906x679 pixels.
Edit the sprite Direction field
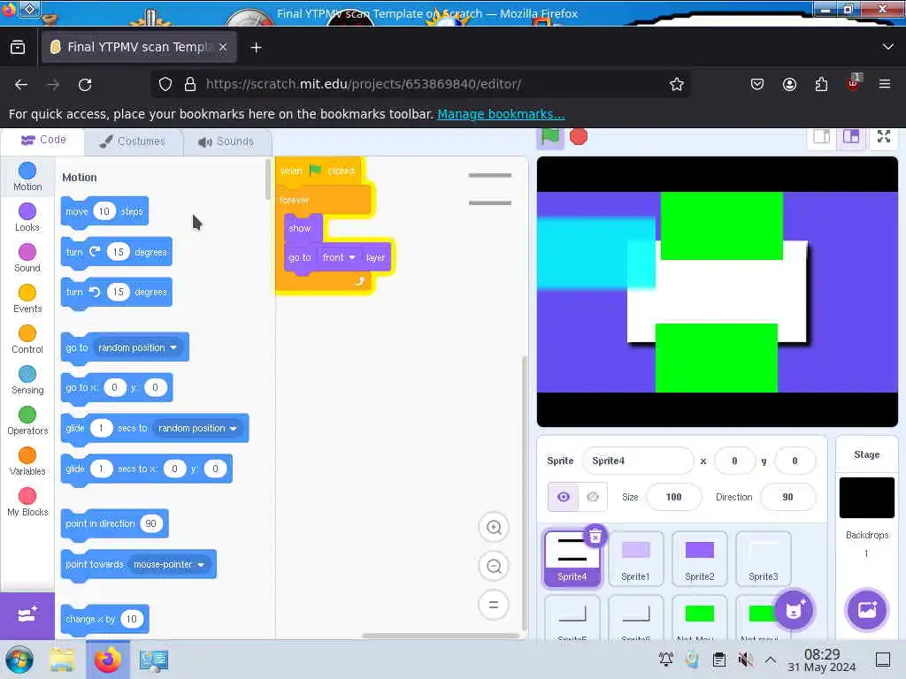pos(787,497)
